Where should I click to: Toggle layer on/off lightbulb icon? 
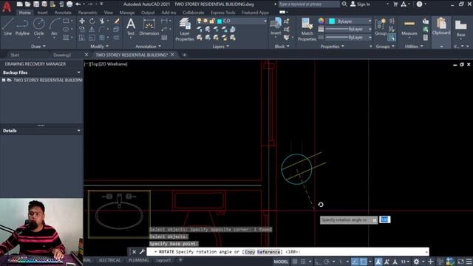coord(199,21)
